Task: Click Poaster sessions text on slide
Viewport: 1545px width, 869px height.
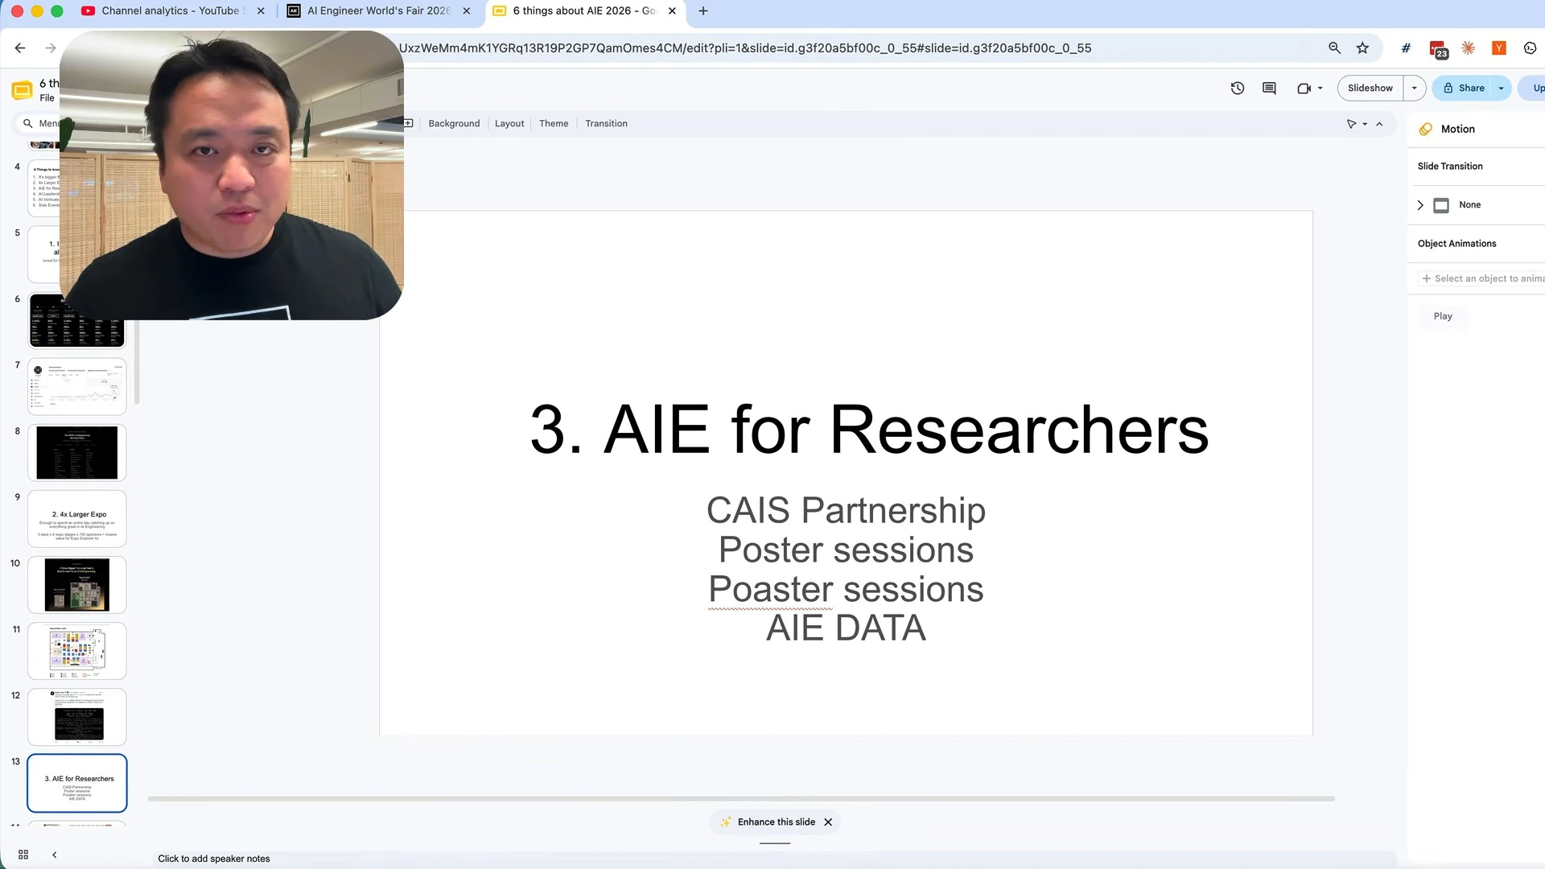Action: (x=846, y=589)
